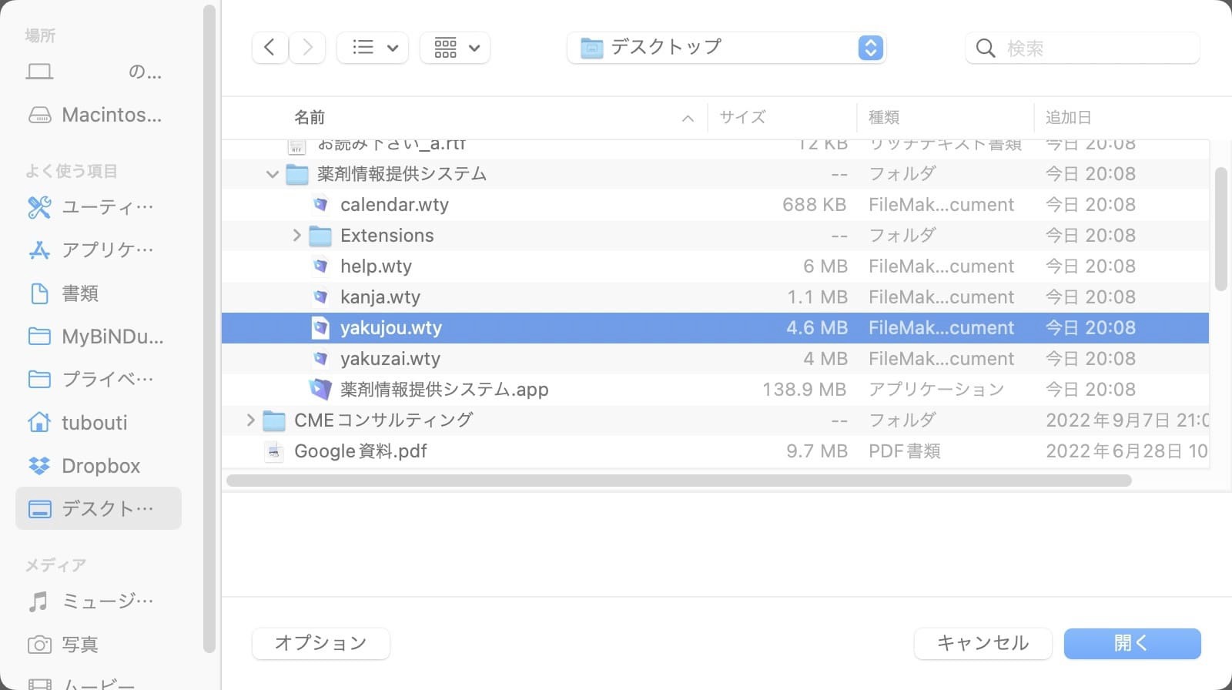Select the Google資料.pdf file icon

[x=274, y=451]
